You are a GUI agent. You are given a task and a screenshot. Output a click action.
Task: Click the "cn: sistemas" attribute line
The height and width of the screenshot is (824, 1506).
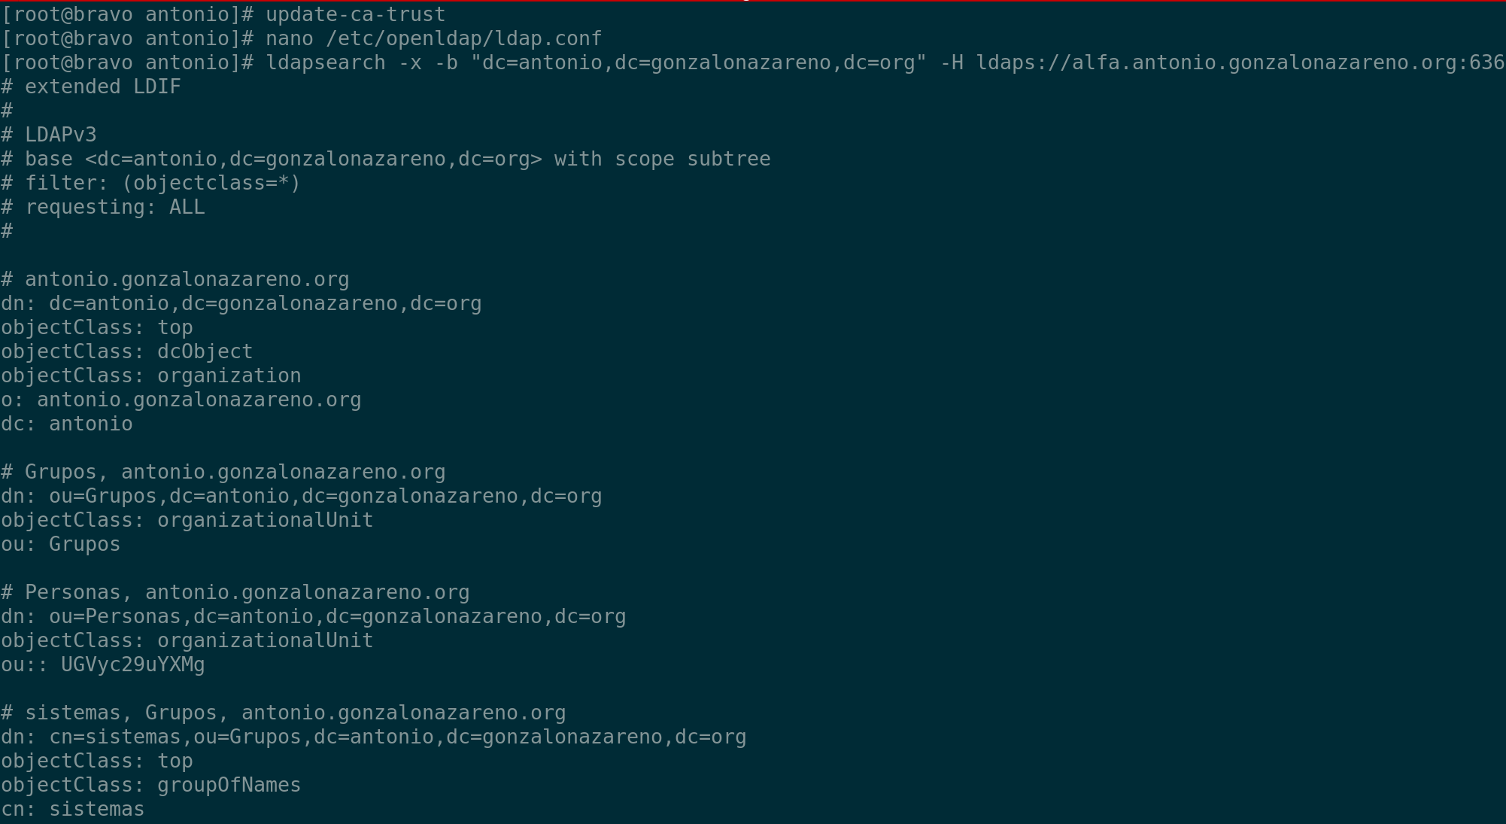point(73,809)
